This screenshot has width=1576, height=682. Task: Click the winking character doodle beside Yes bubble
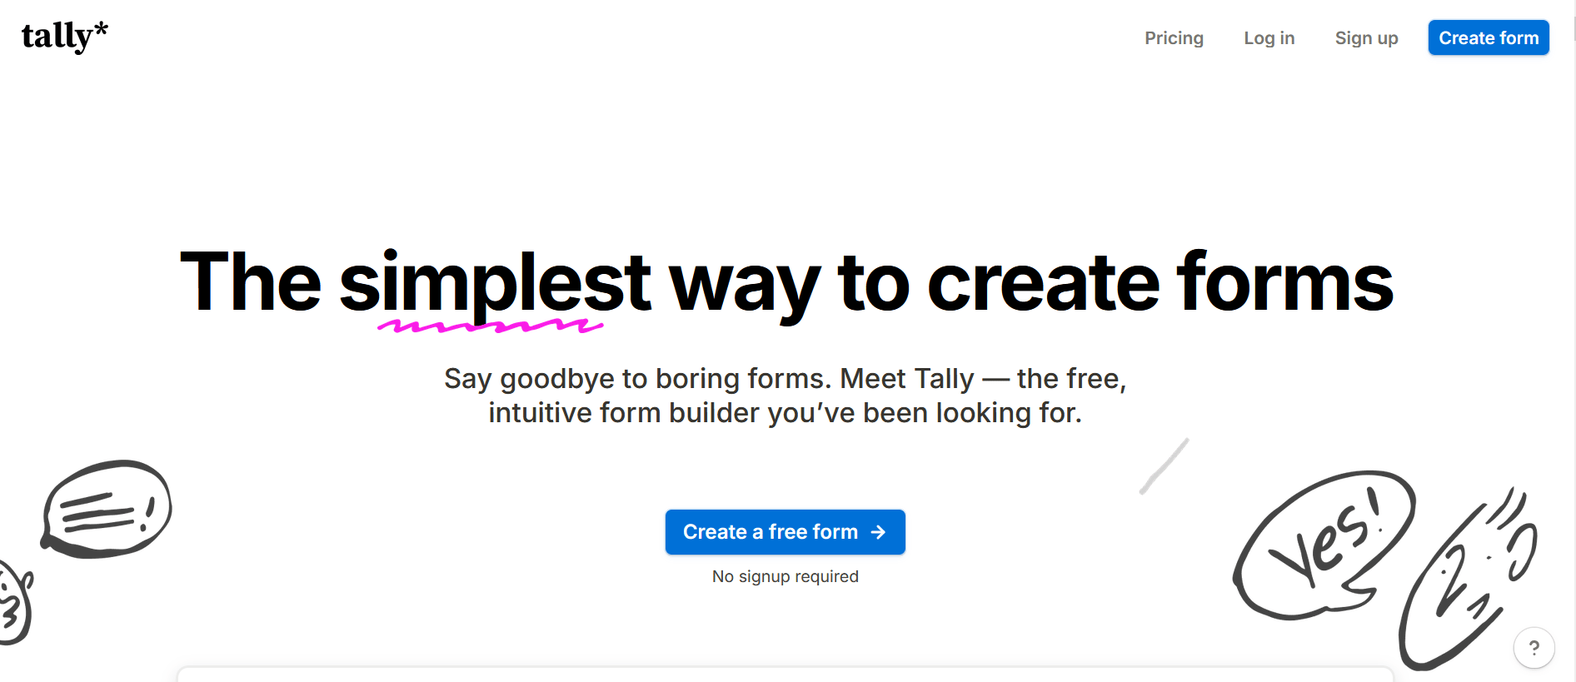click(1468, 580)
